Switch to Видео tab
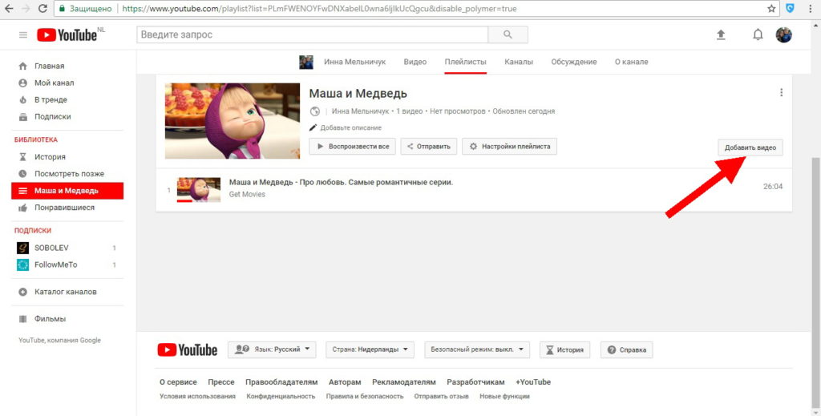Screen dimensions: 821x416 click(415, 62)
